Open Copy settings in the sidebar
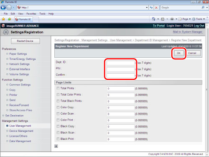Viewport: 209px width, 157px height. 12,90
